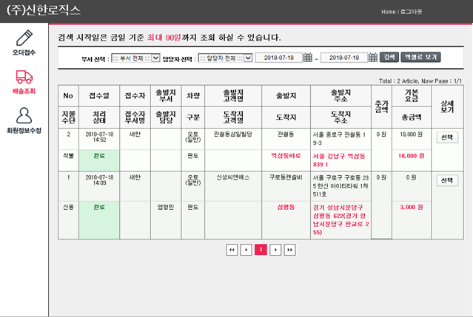Viewport: 473px width, 317px height.
Task: Open the 오더접수 pencil icon
Action: tap(24, 38)
